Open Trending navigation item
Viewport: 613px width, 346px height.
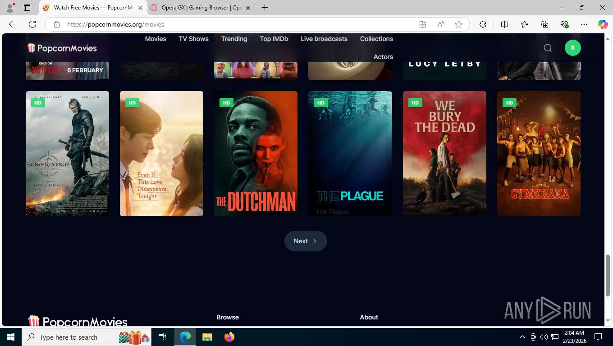point(234,39)
